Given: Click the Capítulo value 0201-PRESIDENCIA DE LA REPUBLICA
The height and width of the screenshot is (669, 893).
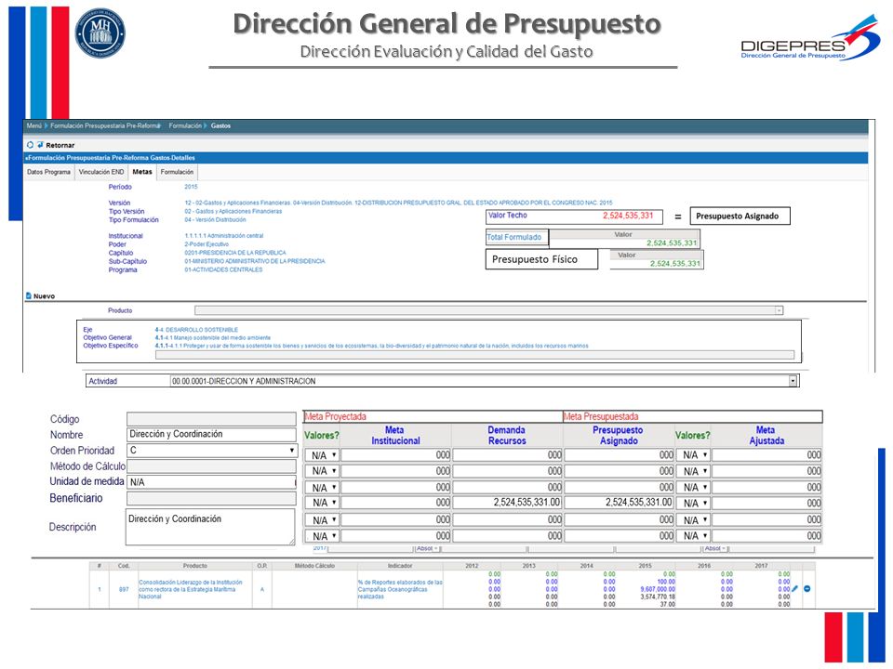Looking at the screenshot, I should (235, 253).
